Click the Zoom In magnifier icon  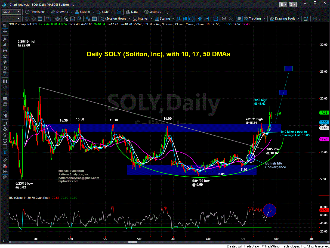(x=224, y=18)
